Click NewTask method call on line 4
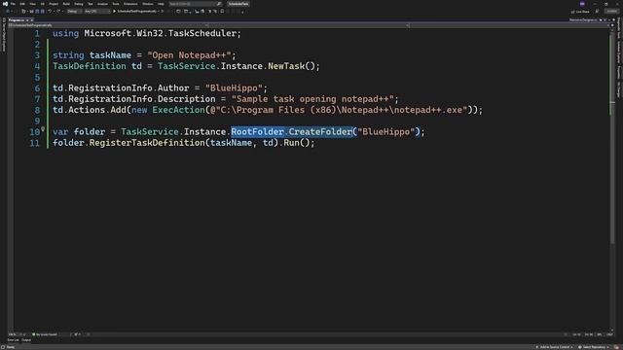 click(x=286, y=66)
